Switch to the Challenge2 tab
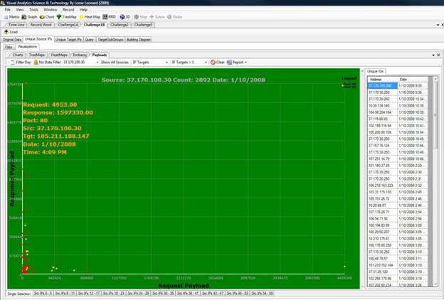The width and height of the screenshot is (444, 300). pyautogui.click(x=120, y=25)
